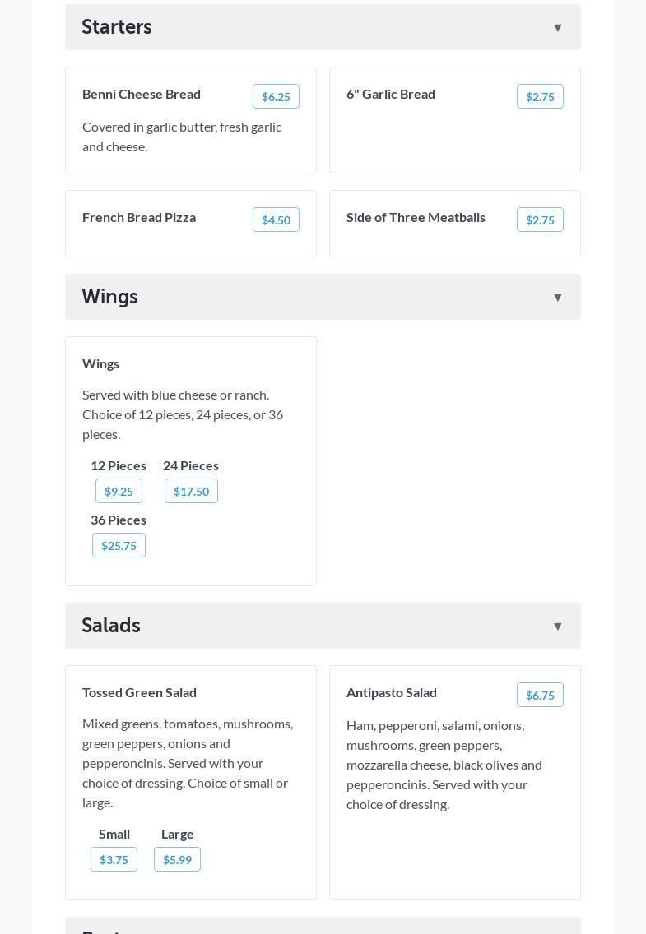
Task: Collapse the Salads section arrow
Action: click(557, 627)
